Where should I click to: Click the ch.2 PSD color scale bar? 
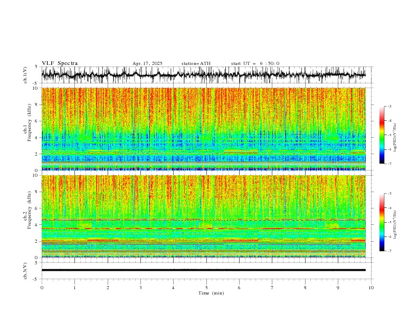click(382, 222)
